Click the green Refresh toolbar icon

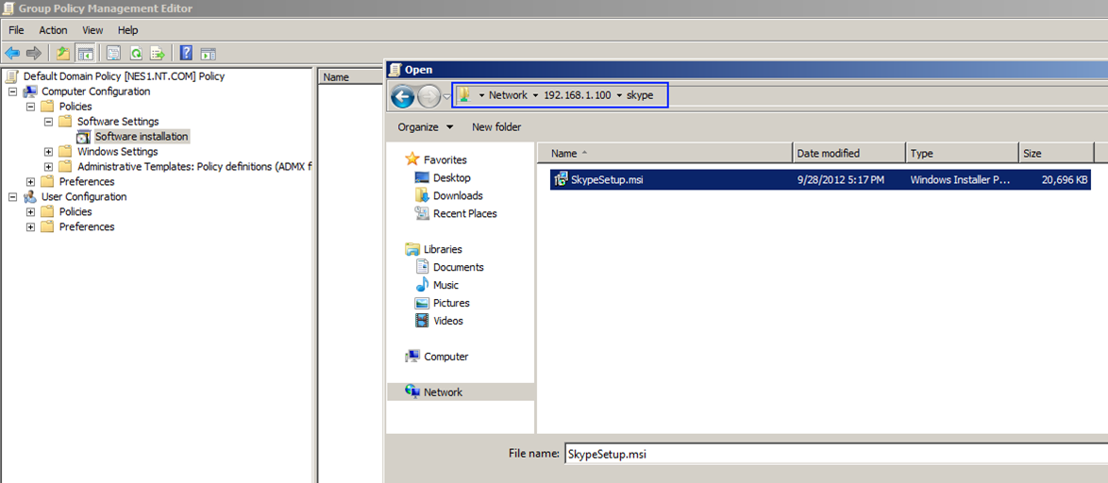(x=136, y=53)
